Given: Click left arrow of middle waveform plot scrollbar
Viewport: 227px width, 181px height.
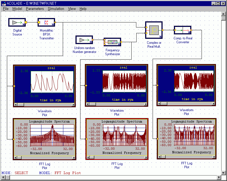Looking at the screenshot, I should click(88, 104).
